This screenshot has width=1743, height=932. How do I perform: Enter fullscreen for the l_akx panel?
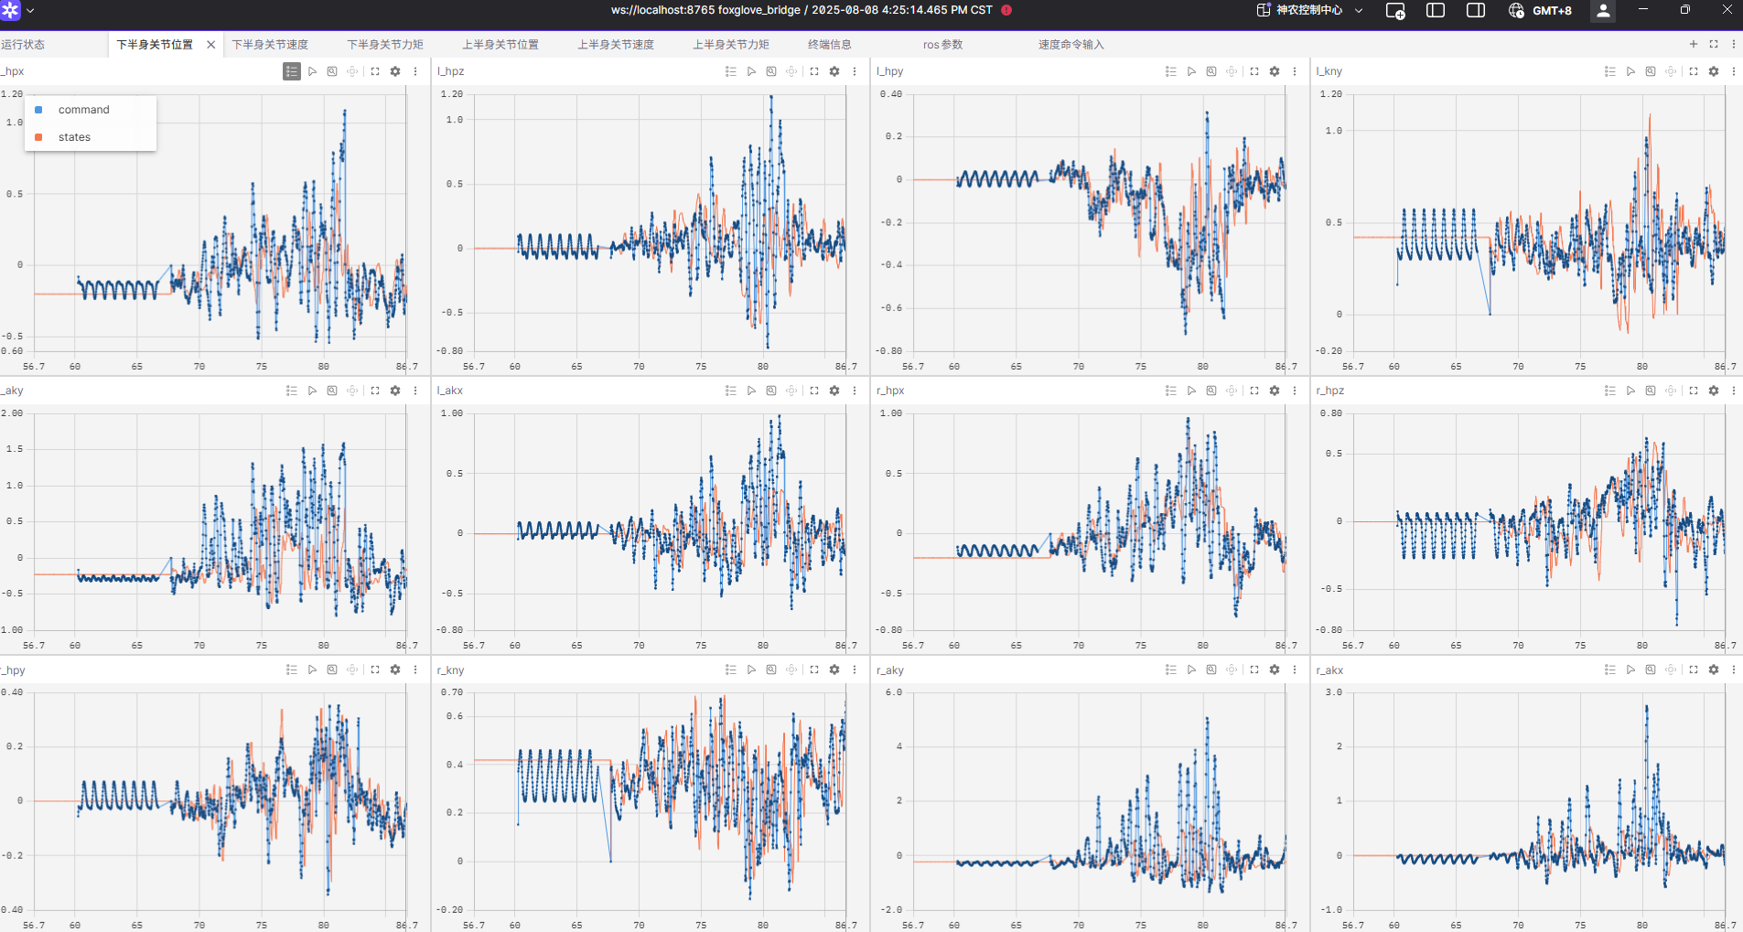(x=814, y=391)
